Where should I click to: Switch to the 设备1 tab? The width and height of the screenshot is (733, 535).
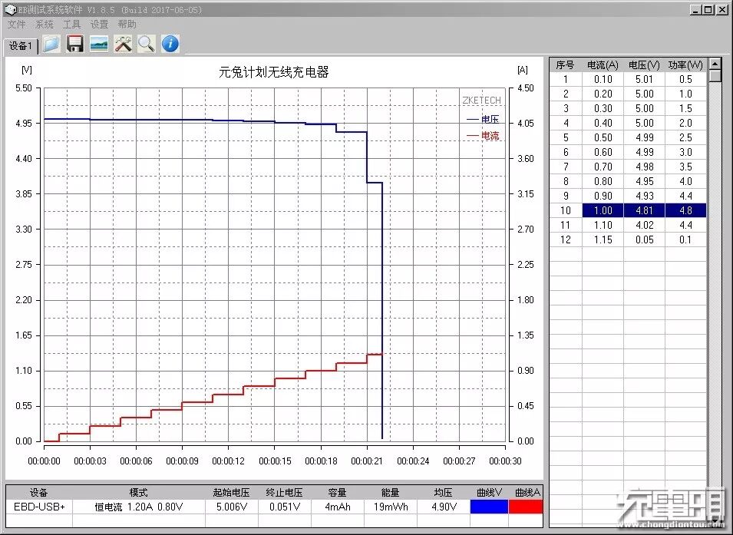pos(21,46)
